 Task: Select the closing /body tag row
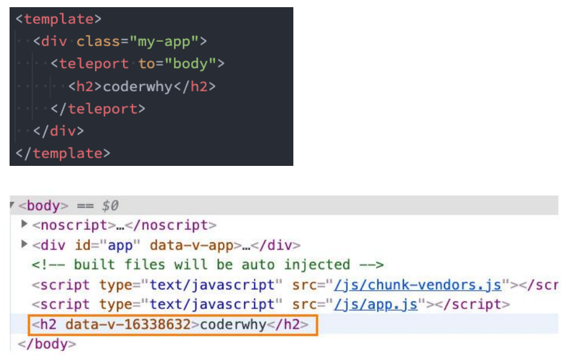[47, 344]
